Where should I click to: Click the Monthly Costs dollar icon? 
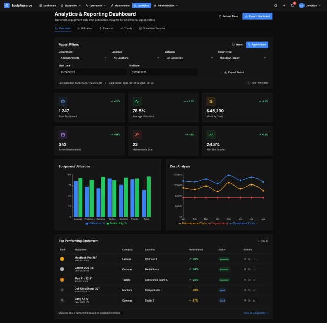point(212,101)
